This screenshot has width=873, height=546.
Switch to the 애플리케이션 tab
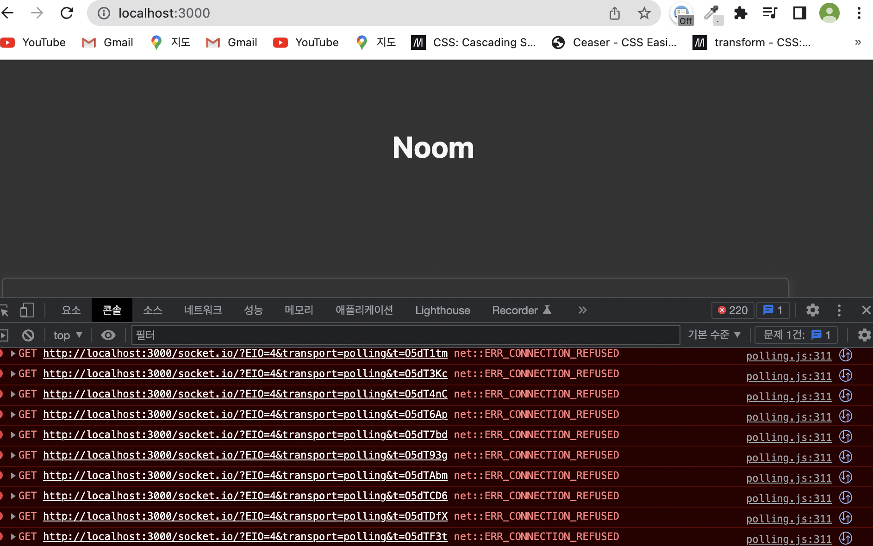point(364,310)
